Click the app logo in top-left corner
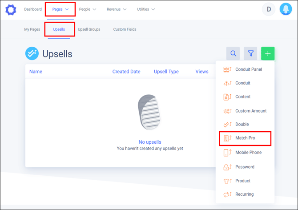 [x=10, y=9]
